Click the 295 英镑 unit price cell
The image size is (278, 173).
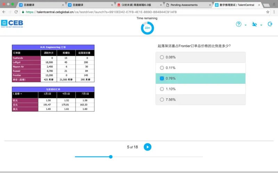click(x=85, y=80)
